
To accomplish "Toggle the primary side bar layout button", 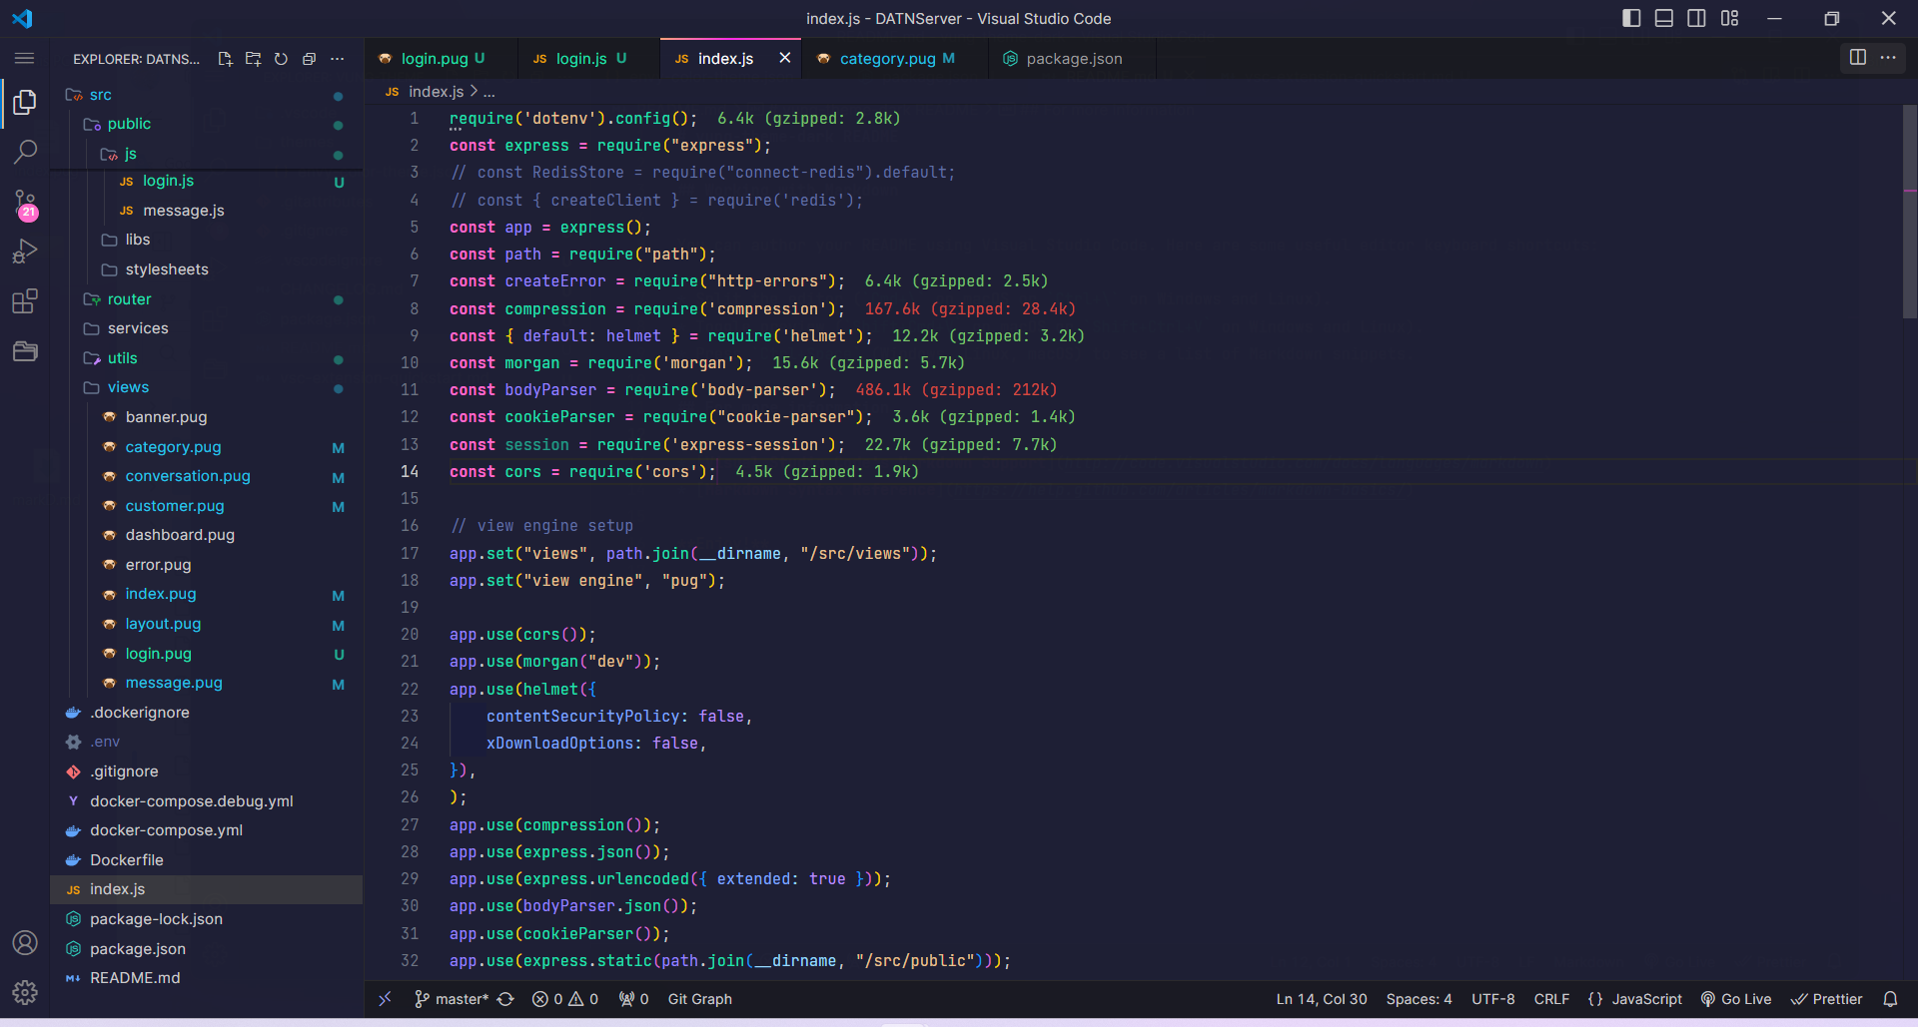I will pyautogui.click(x=1631, y=18).
